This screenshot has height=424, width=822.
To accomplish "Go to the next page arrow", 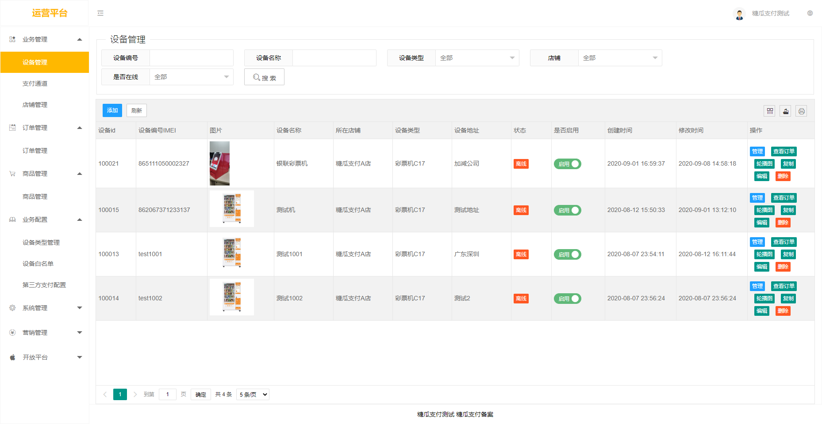I will tap(135, 394).
